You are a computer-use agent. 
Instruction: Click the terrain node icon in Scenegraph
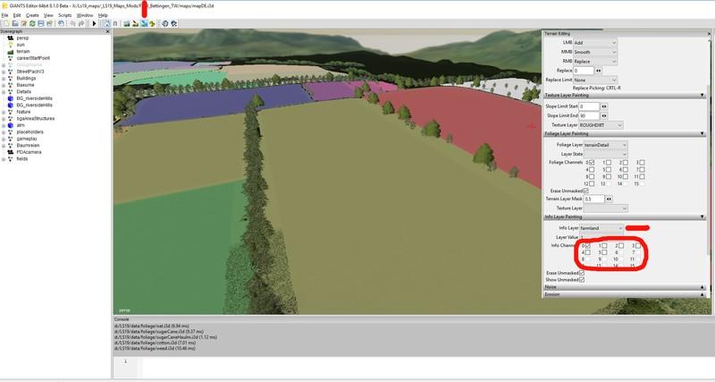coord(10,51)
